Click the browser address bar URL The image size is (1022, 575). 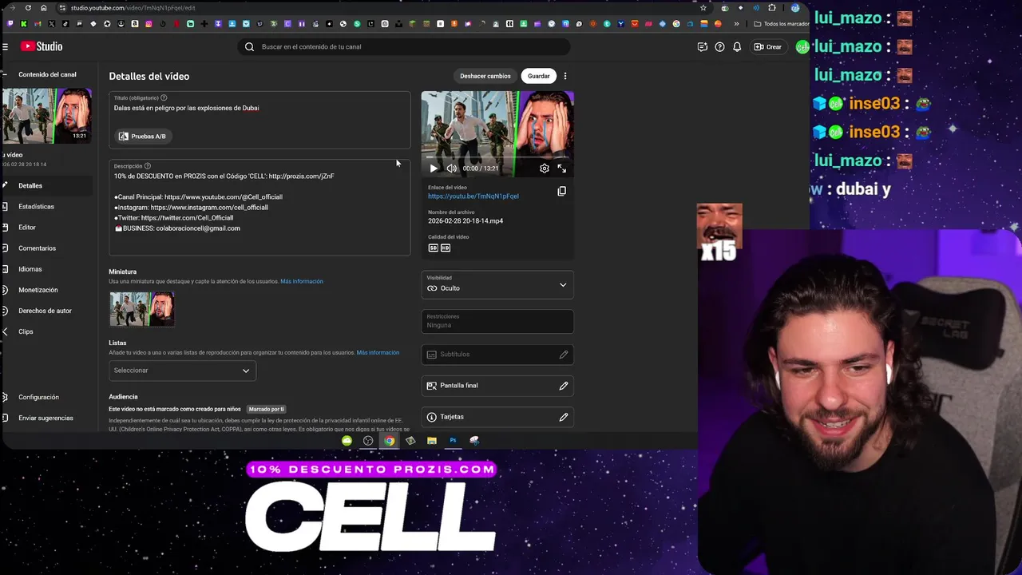coord(133,8)
